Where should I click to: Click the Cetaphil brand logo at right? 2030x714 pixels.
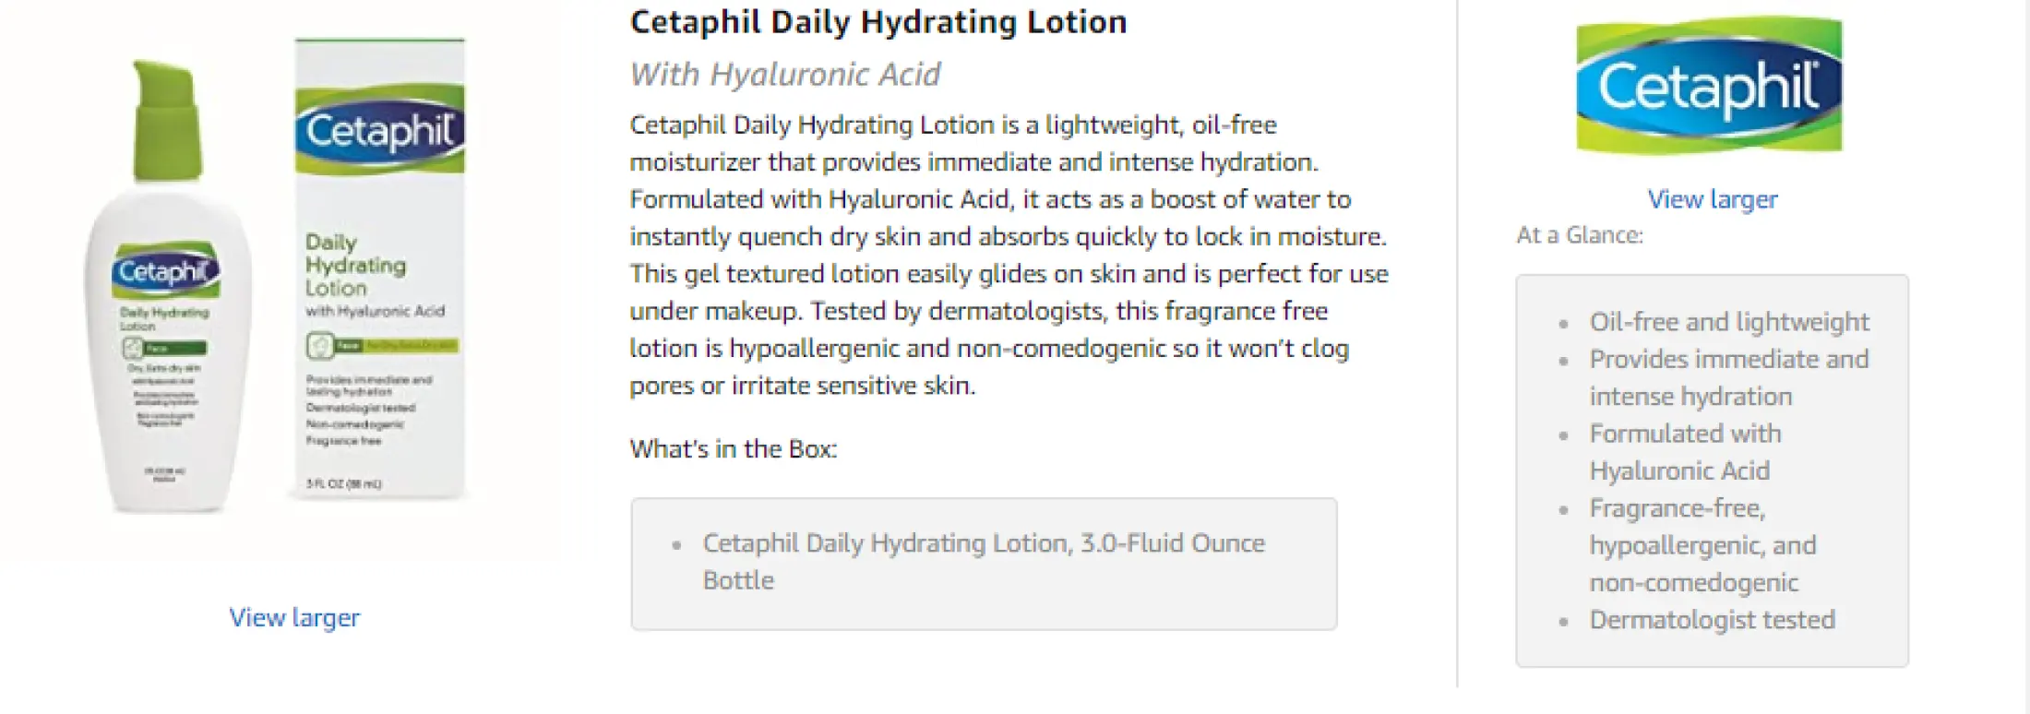[1709, 85]
